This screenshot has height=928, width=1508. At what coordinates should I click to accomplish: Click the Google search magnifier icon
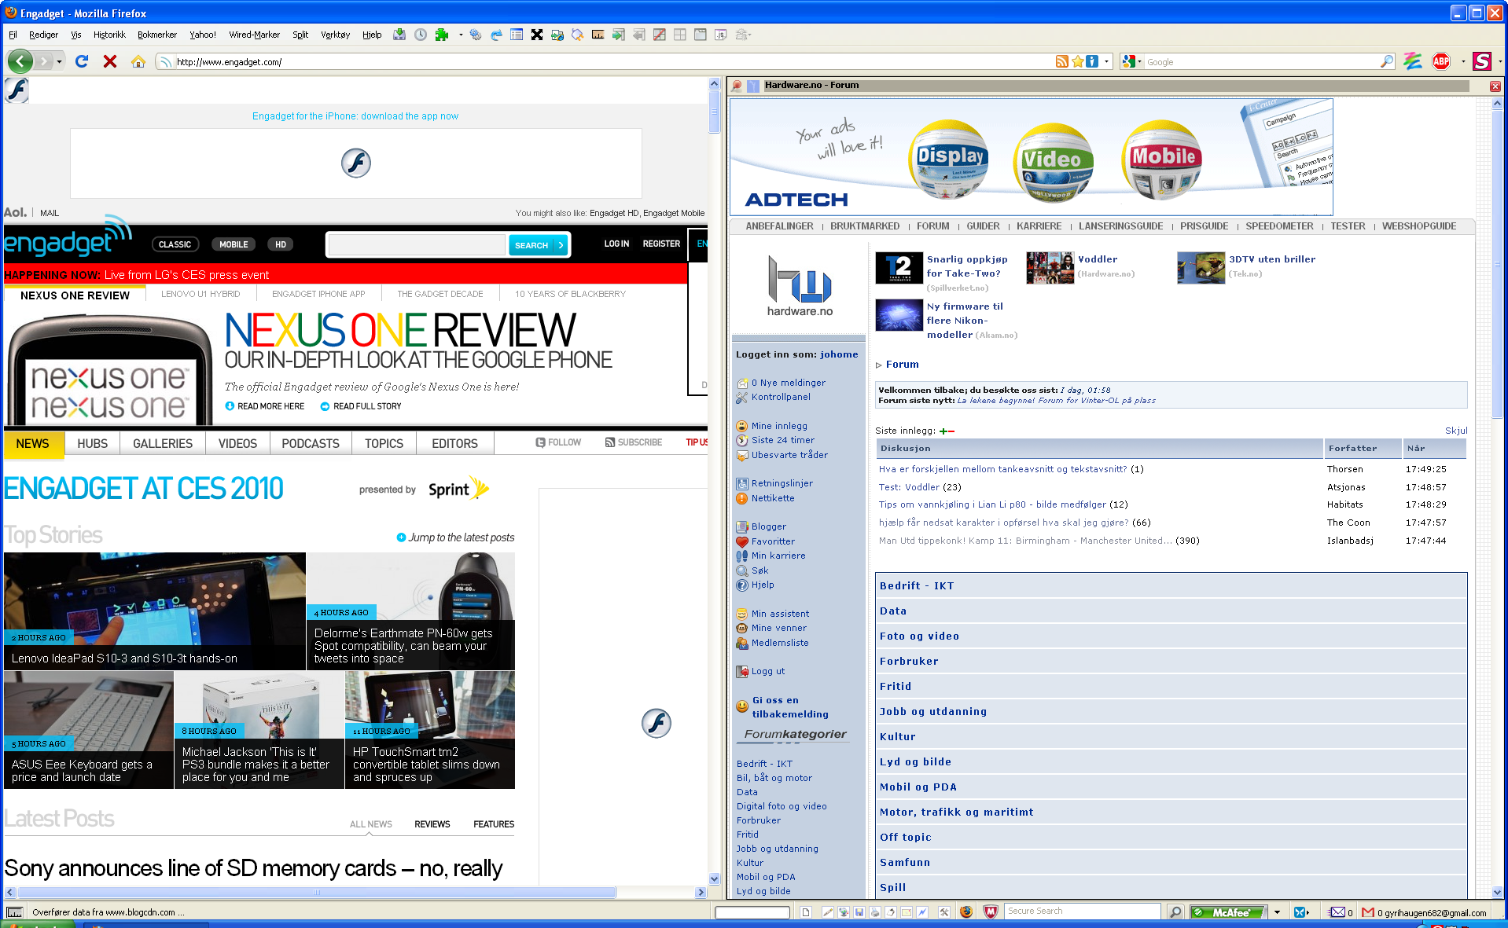(1387, 61)
